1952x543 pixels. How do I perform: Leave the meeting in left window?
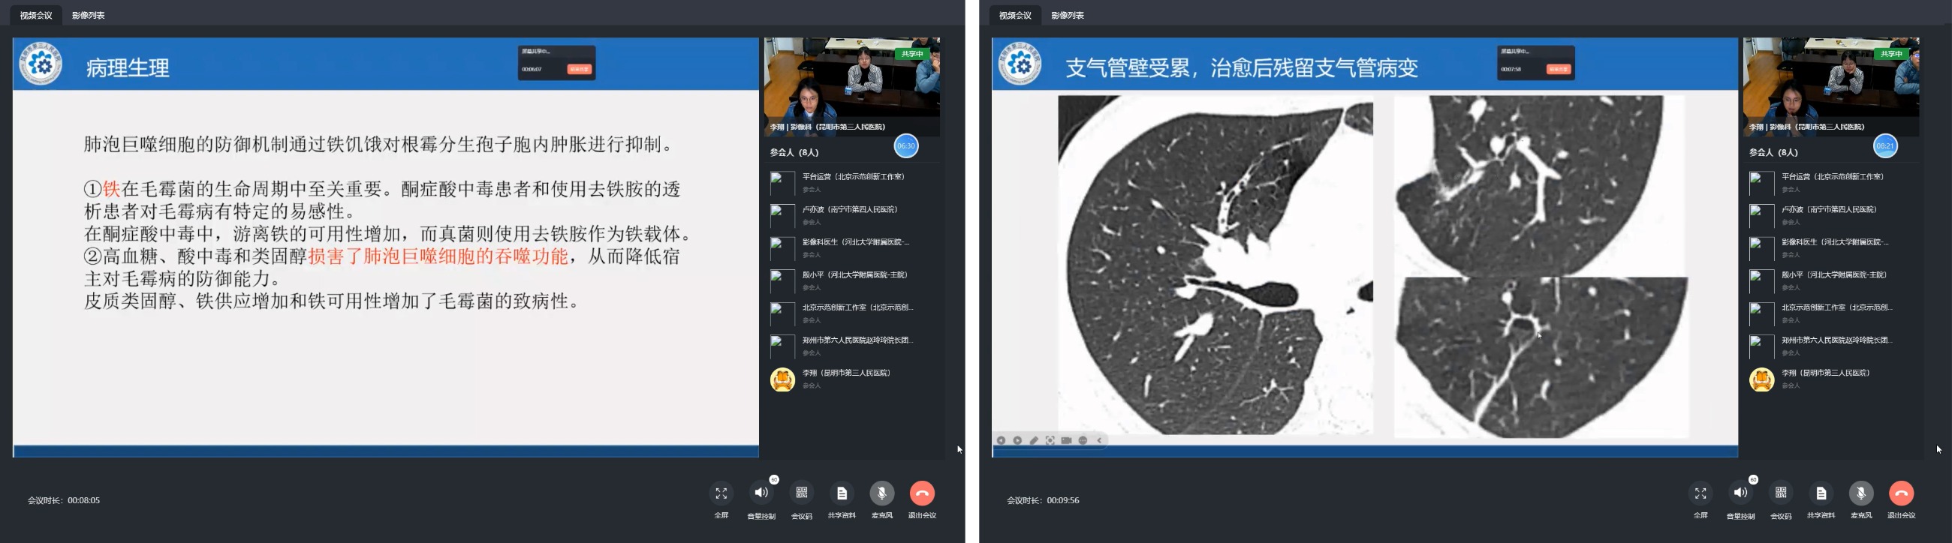pos(922,493)
